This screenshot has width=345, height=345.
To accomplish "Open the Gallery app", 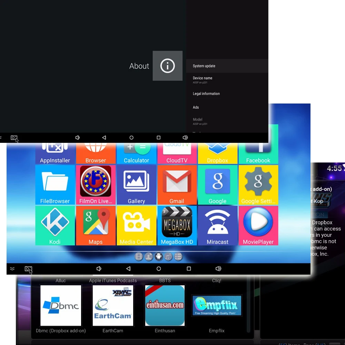I will (x=136, y=185).
